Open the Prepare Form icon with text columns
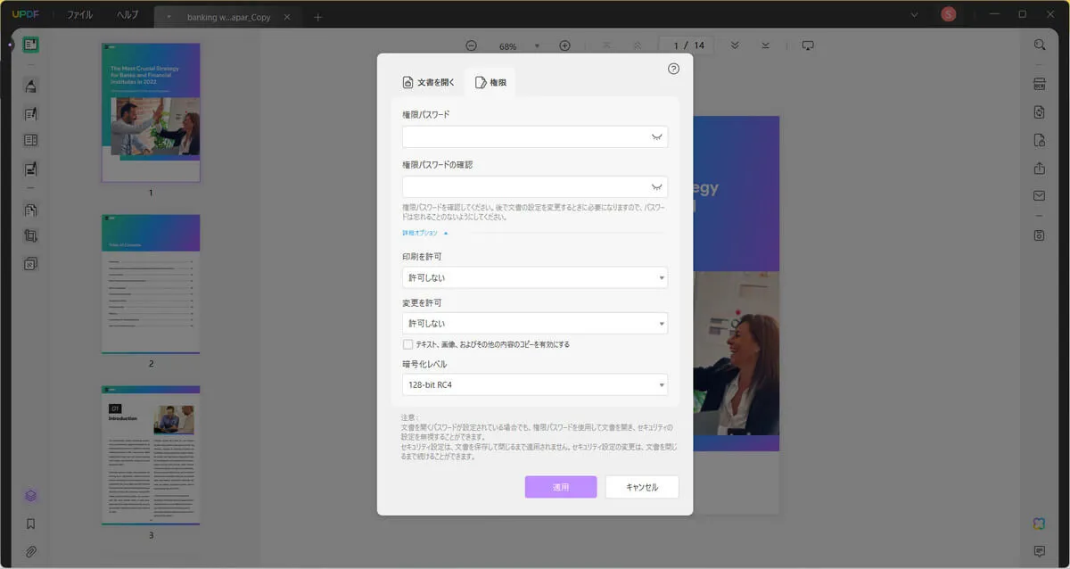This screenshot has height=569, width=1070. point(30,140)
